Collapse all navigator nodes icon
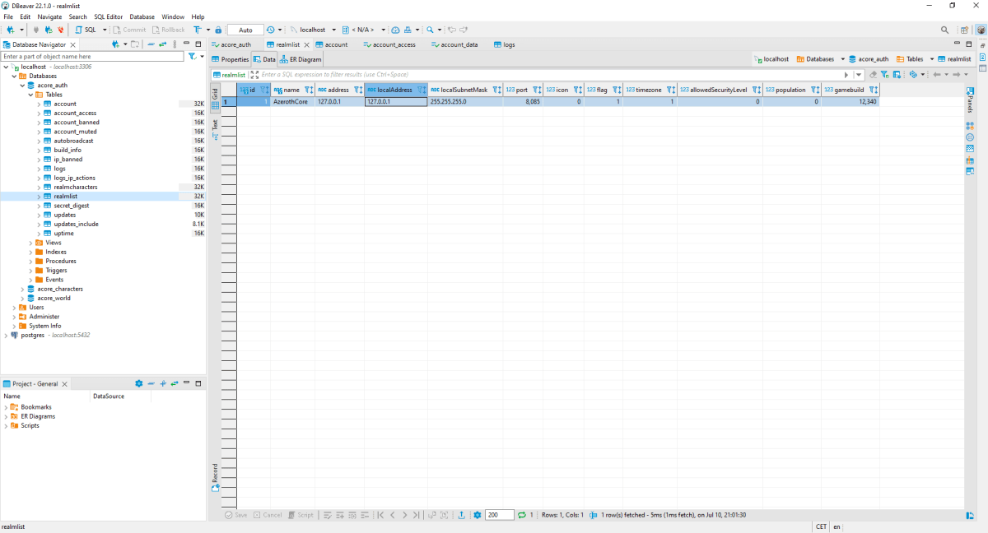988x533 pixels. (x=151, y=44)
